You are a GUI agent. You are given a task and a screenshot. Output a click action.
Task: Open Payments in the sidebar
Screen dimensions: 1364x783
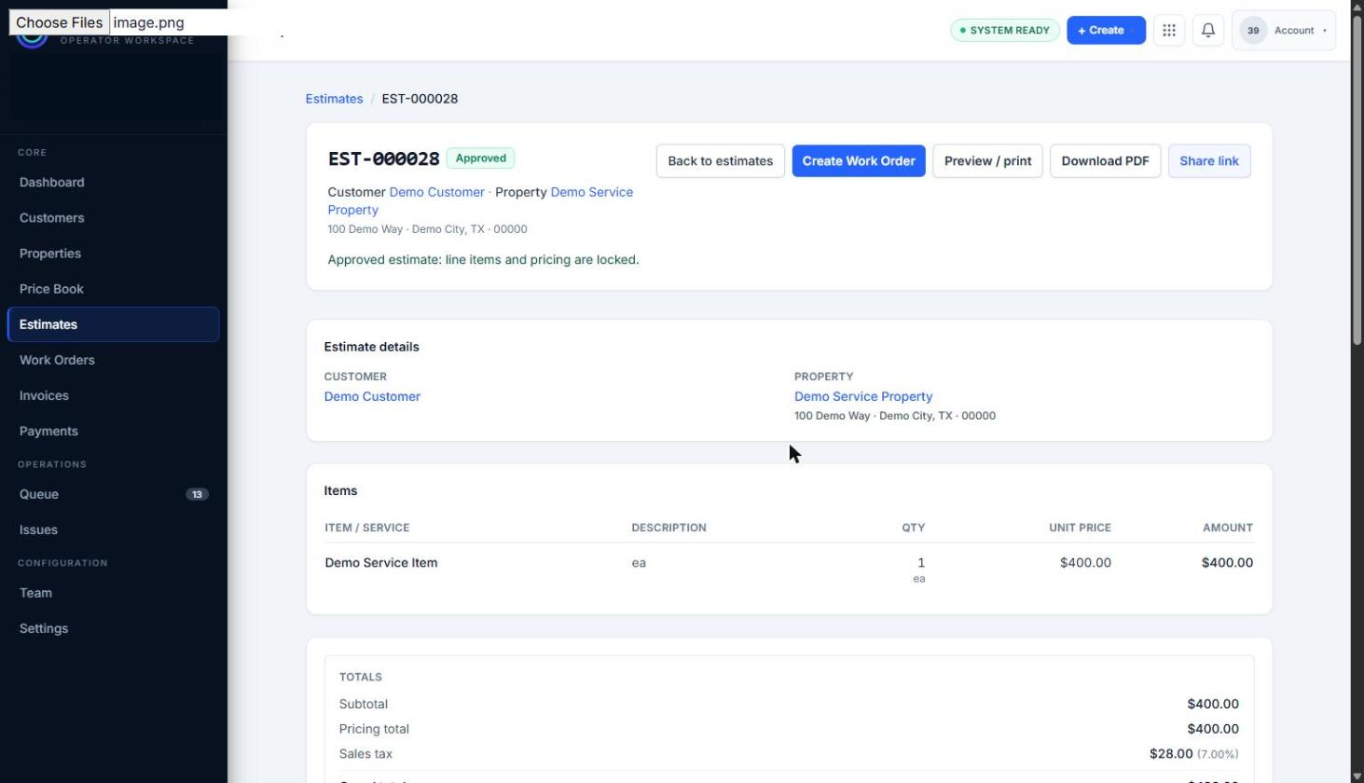[x=113, y=431]
